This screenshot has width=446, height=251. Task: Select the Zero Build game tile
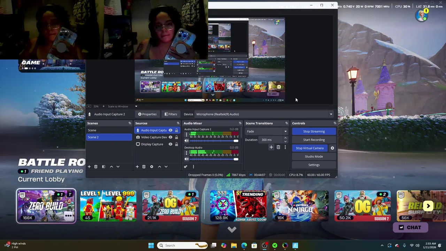(46, 206)
